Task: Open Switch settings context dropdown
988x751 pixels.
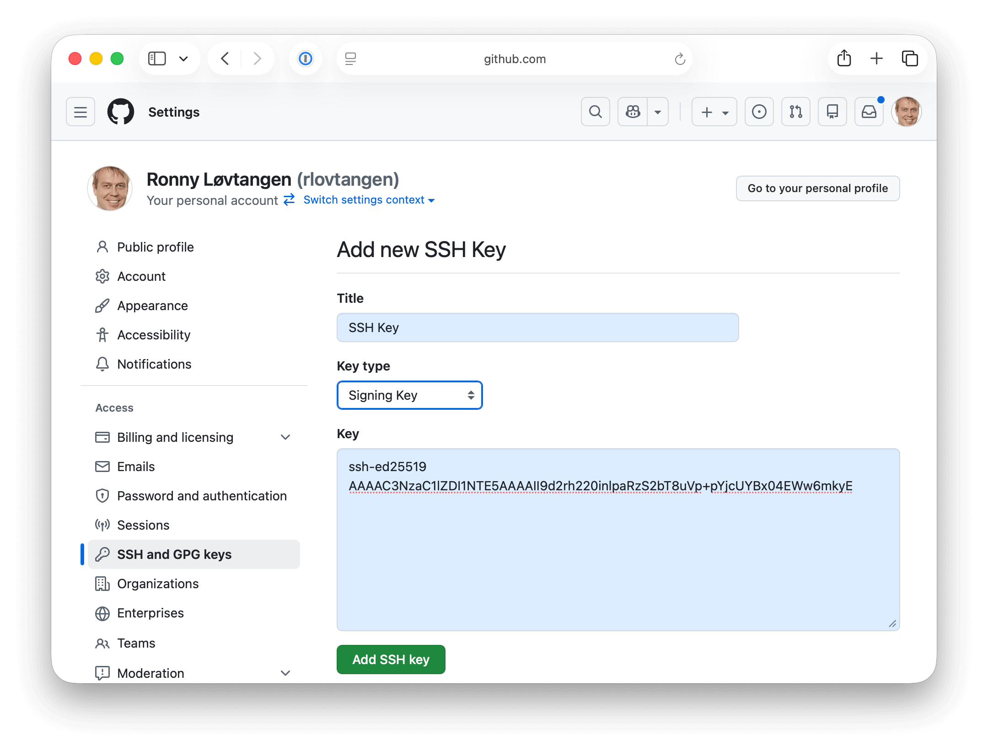Action: [x=369, y=200]
